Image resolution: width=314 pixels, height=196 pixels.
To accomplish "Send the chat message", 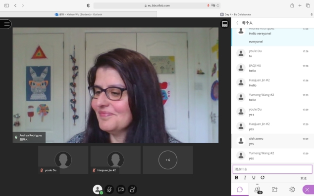I will tap(304, 178).
